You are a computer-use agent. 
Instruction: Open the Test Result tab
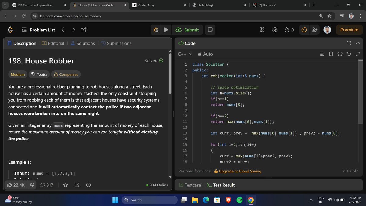[x=221, y=185]
